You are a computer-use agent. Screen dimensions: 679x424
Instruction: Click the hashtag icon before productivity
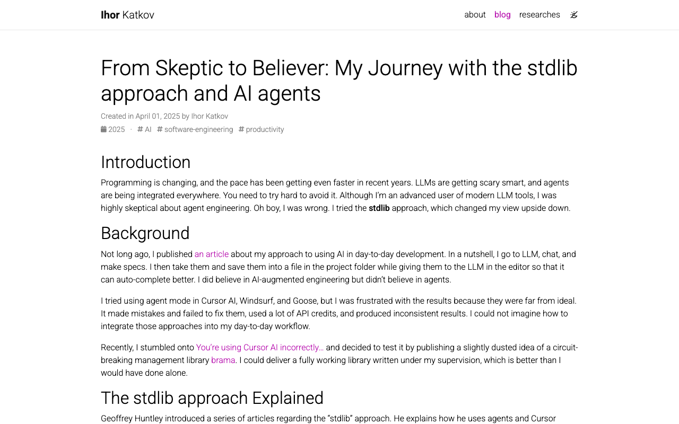[x=240, y=129]
